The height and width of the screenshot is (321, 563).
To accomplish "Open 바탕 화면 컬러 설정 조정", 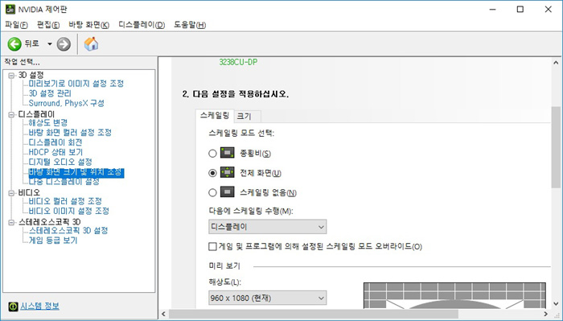I will point(70,133).
